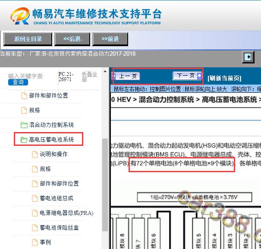Toggle the side panel arrow icon
The width and height of the screenshot is (261, 249).
tap(248, 57)
